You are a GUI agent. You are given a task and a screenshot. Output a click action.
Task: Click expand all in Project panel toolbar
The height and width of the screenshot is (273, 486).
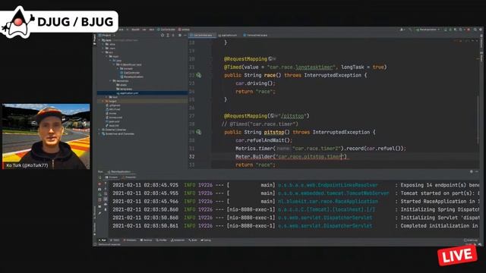coord(168,35)
